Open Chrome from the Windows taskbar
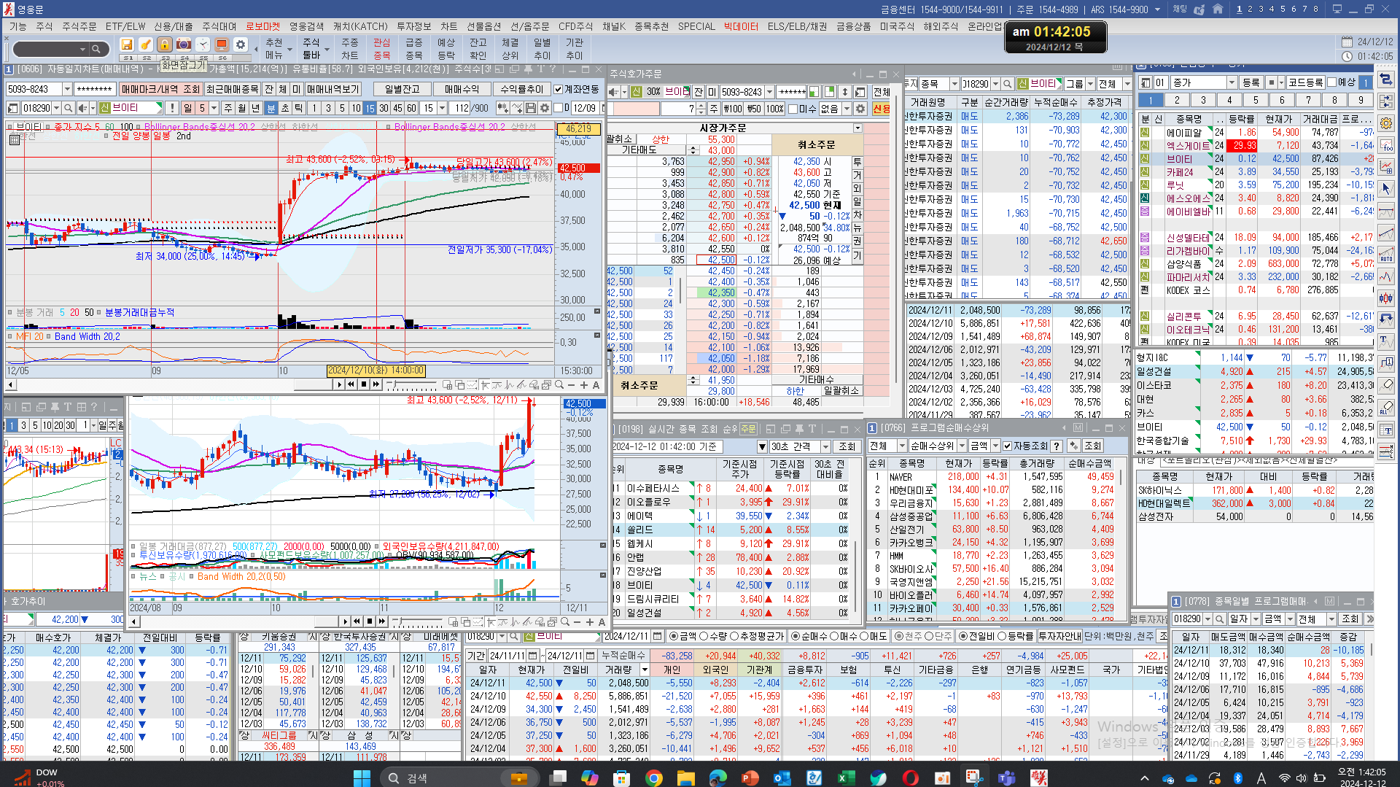1400x787 pixels. tap(654, 778)
